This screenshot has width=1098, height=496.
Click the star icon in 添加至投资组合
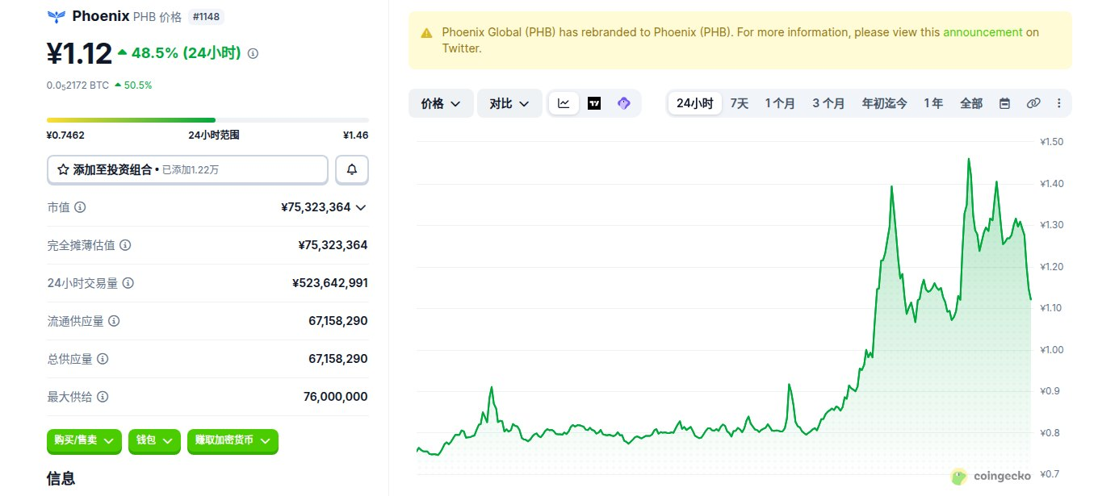pos(63,170)
